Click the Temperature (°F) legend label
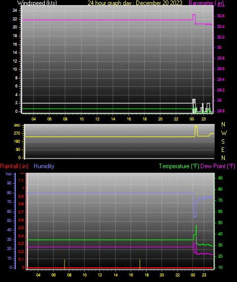The height and width of the screenshot is (282, 237). click(179, 166)
